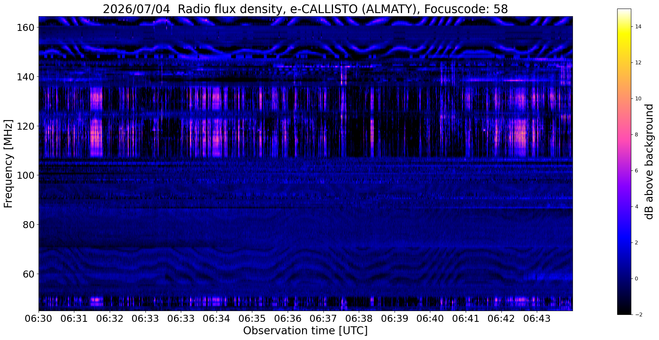Click the 06:32 time tick label
The image size is (659, 340).
[110, 319]
